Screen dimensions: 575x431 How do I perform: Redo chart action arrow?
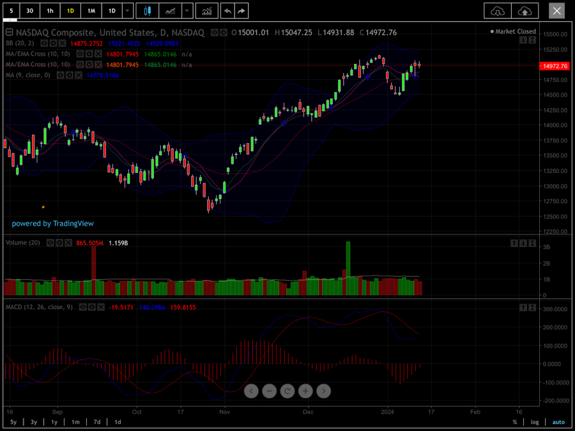pos(241,11)
